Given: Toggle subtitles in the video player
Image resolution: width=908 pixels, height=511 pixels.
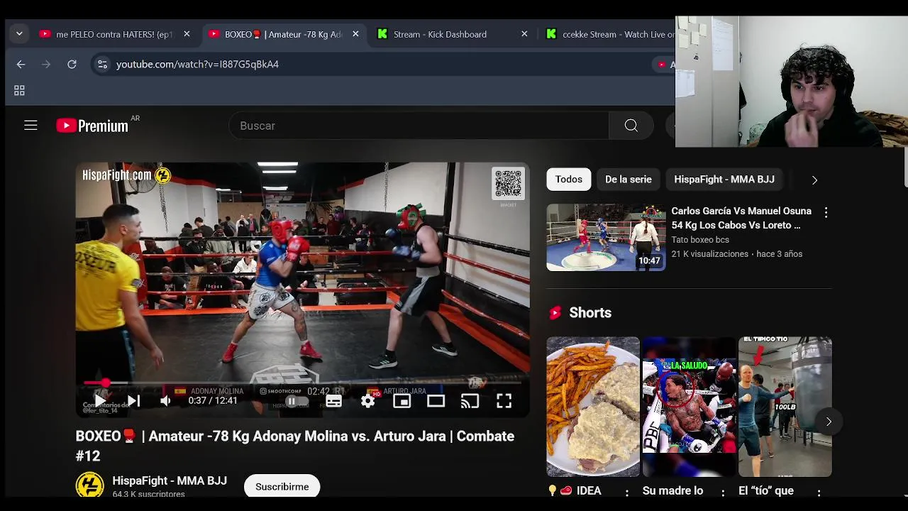Looking at the screenshot, I should (x=333, y=401).
